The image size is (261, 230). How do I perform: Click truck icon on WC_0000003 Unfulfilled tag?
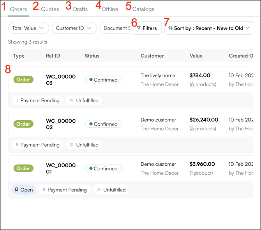click(71, 100)
